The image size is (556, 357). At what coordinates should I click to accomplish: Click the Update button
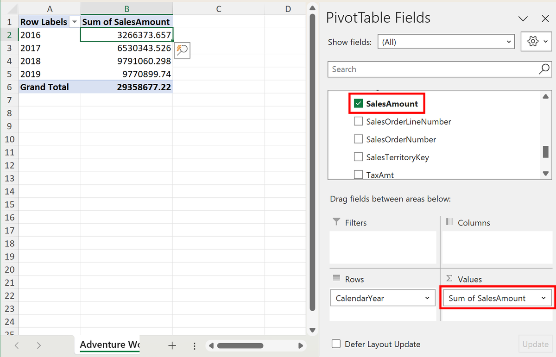click(535, 344)
